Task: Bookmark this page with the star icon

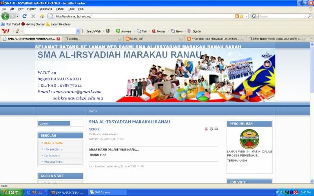Action: [242, 16]
